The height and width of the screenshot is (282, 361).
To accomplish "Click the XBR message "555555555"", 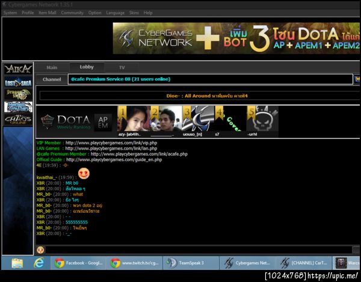I will [x=76, y=222].
